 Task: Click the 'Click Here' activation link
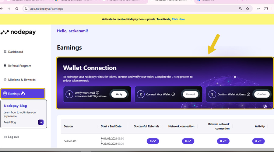pos(178,19)
